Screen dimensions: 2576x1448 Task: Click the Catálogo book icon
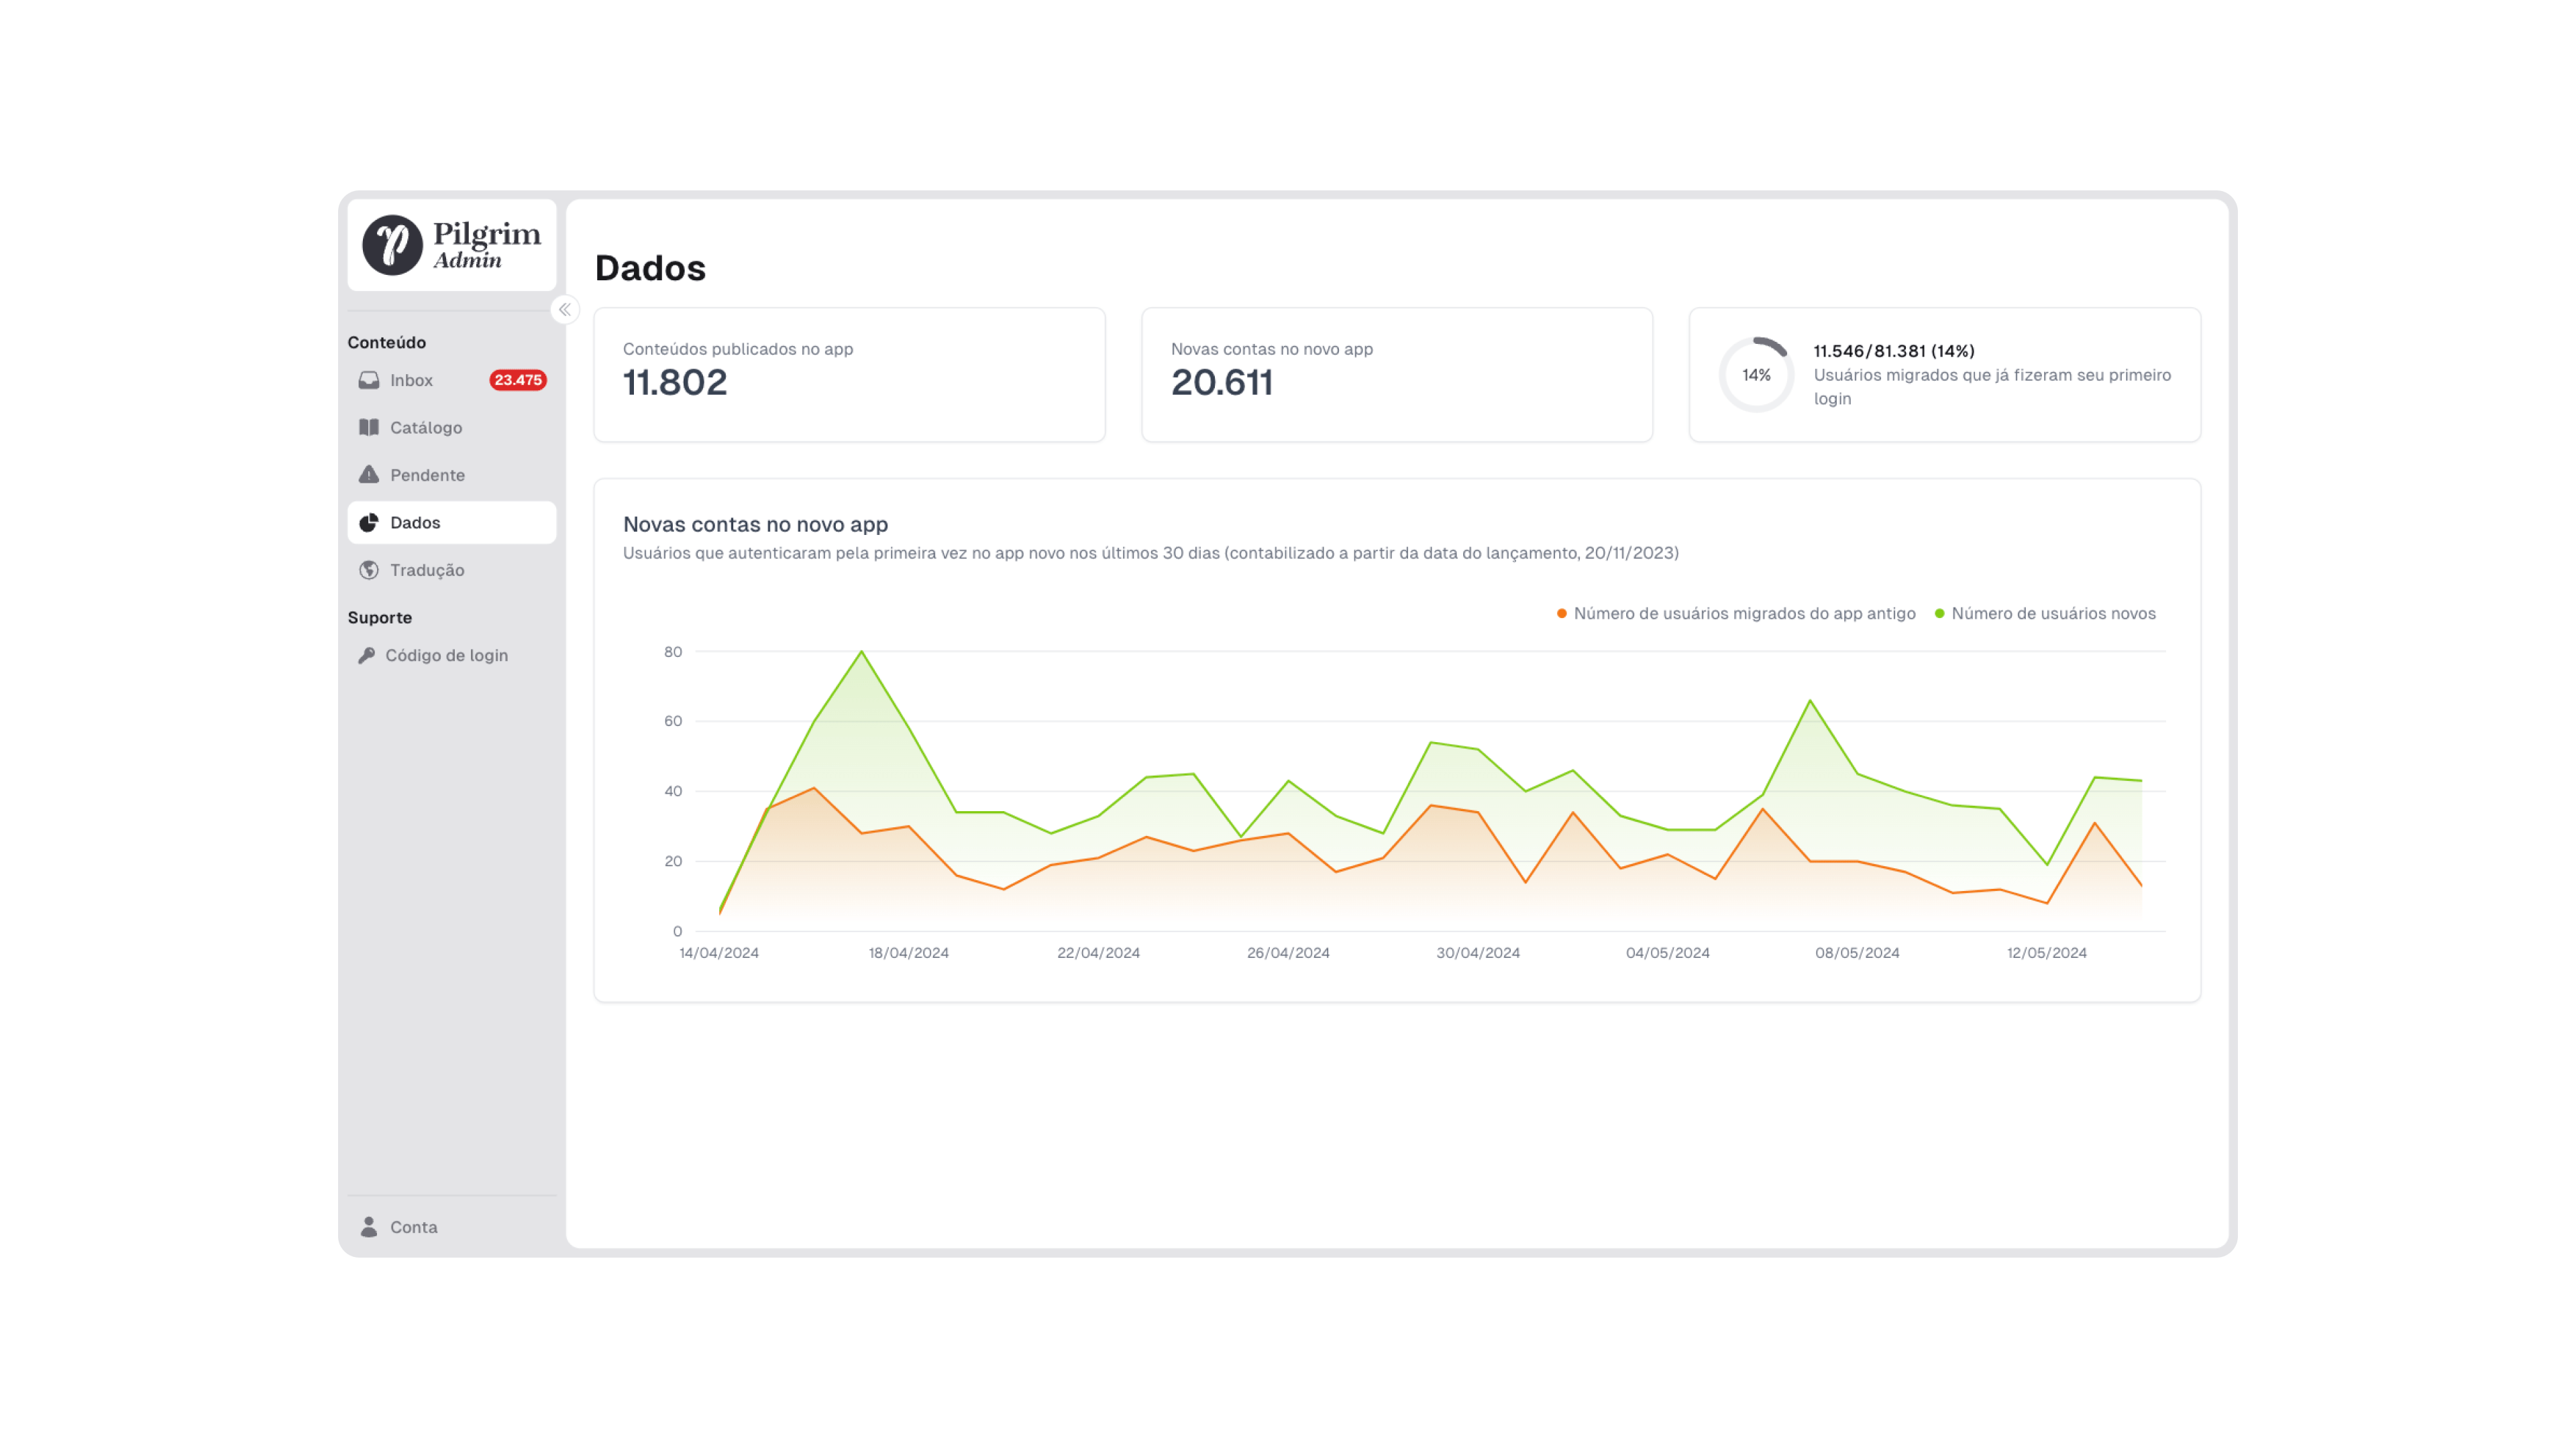click(x=369, y=428)
